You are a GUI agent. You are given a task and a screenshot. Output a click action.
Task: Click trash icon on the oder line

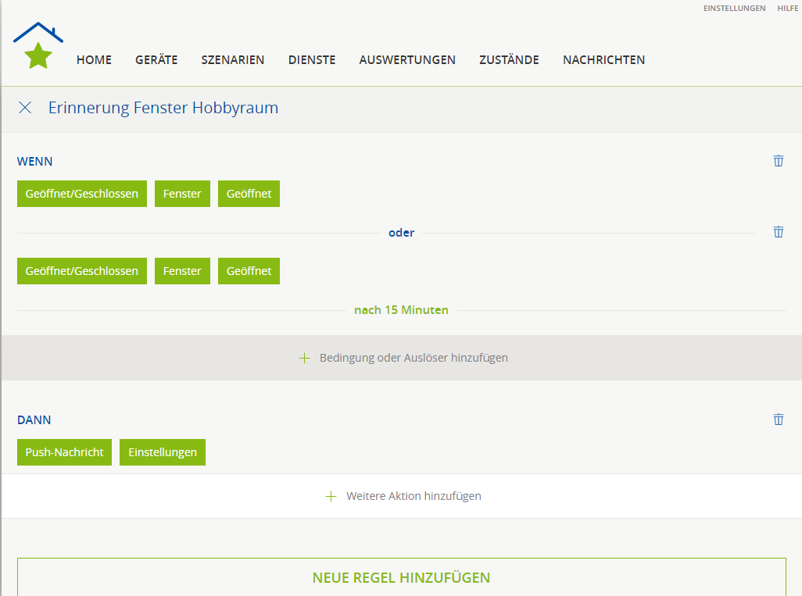click(778, 232)
